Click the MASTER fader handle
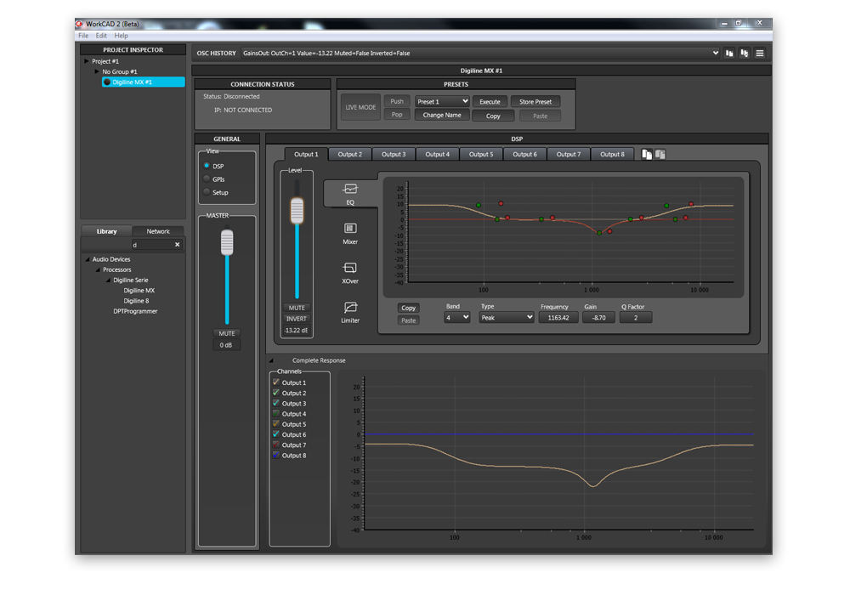 227,242
